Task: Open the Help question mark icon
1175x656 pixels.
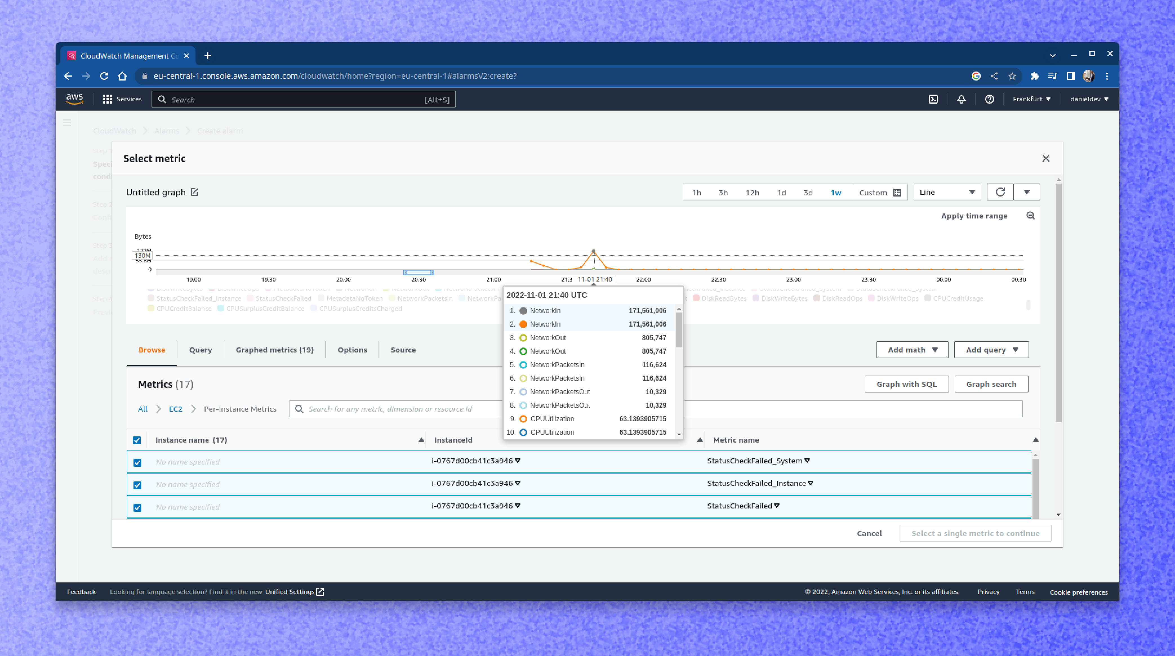Action: 989,99
